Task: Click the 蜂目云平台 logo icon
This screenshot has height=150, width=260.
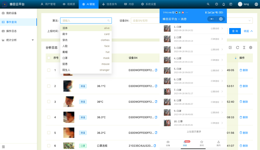Action: (5, 4)
